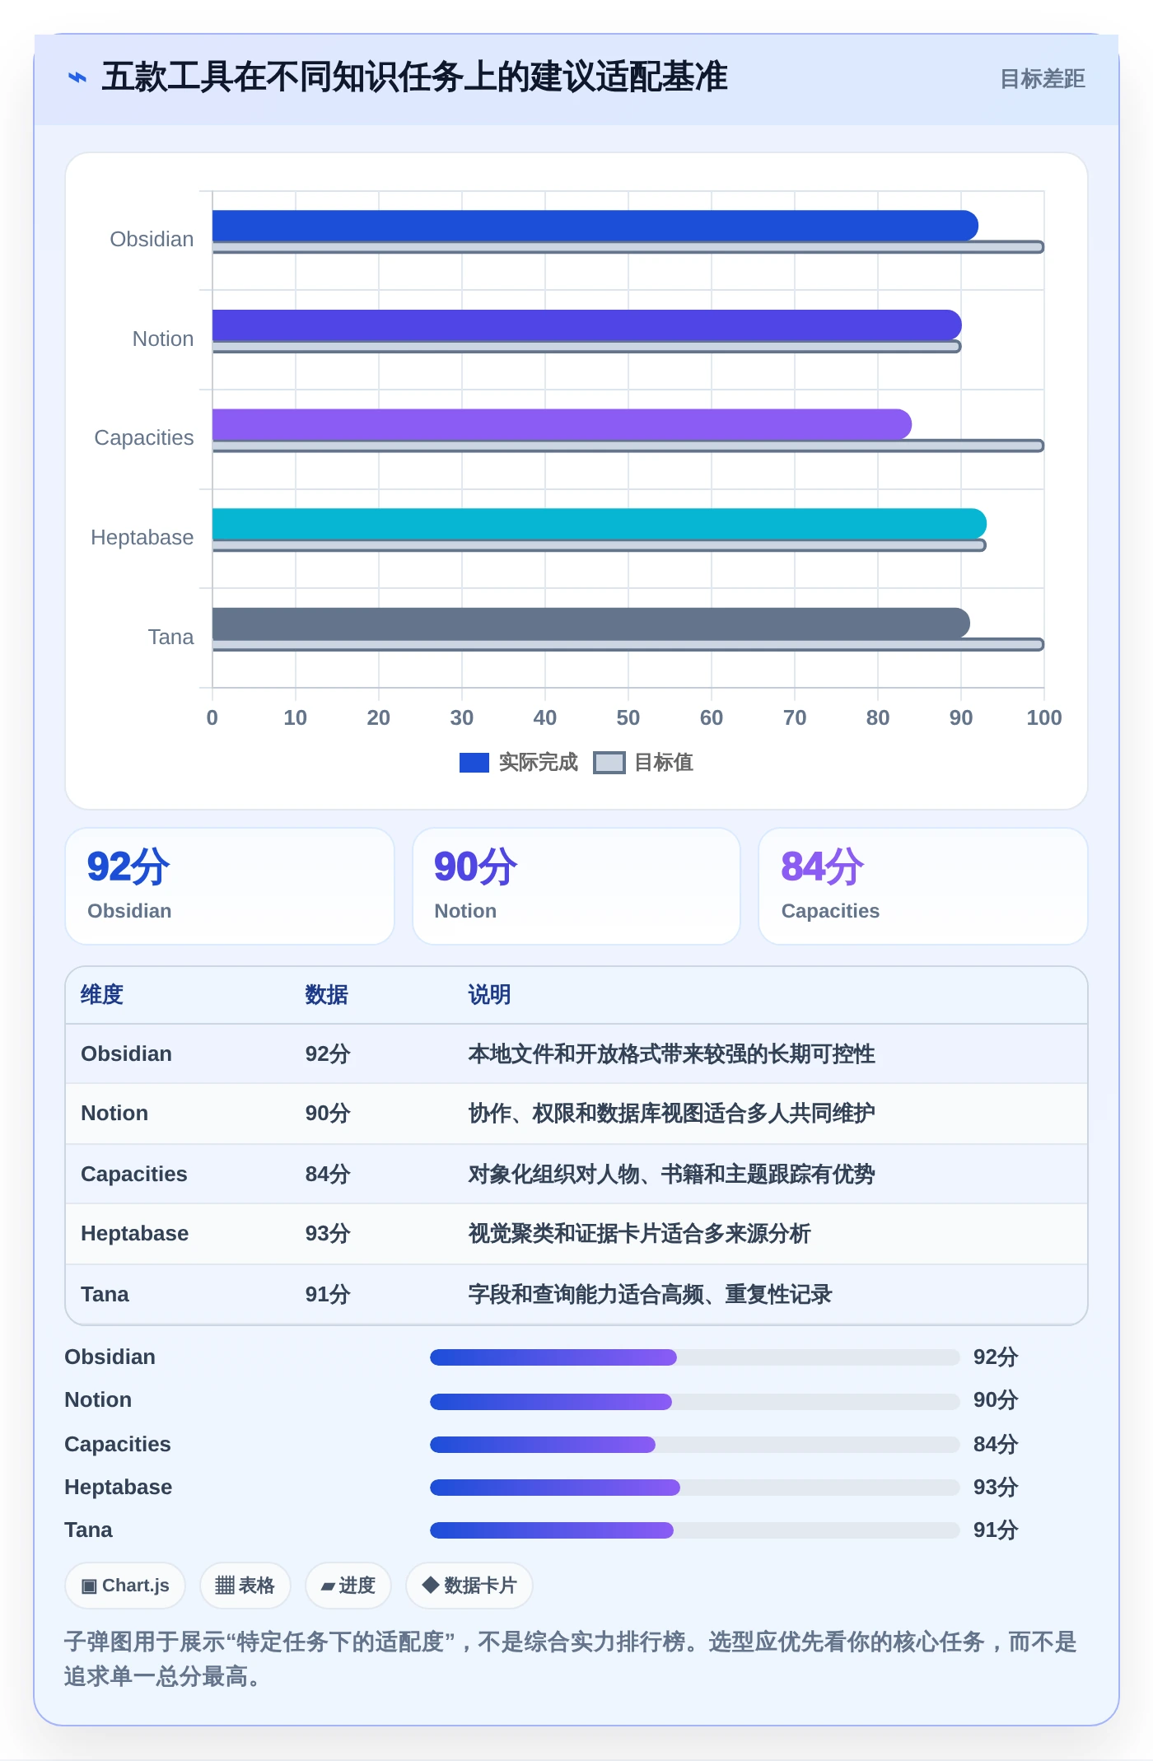Click the Heptabase axis label in chart
This screenshot has height=1761, width=1153.
tap(142, 537)
